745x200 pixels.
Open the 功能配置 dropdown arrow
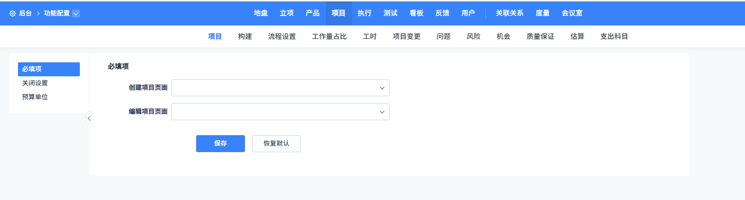click(76, 13)
